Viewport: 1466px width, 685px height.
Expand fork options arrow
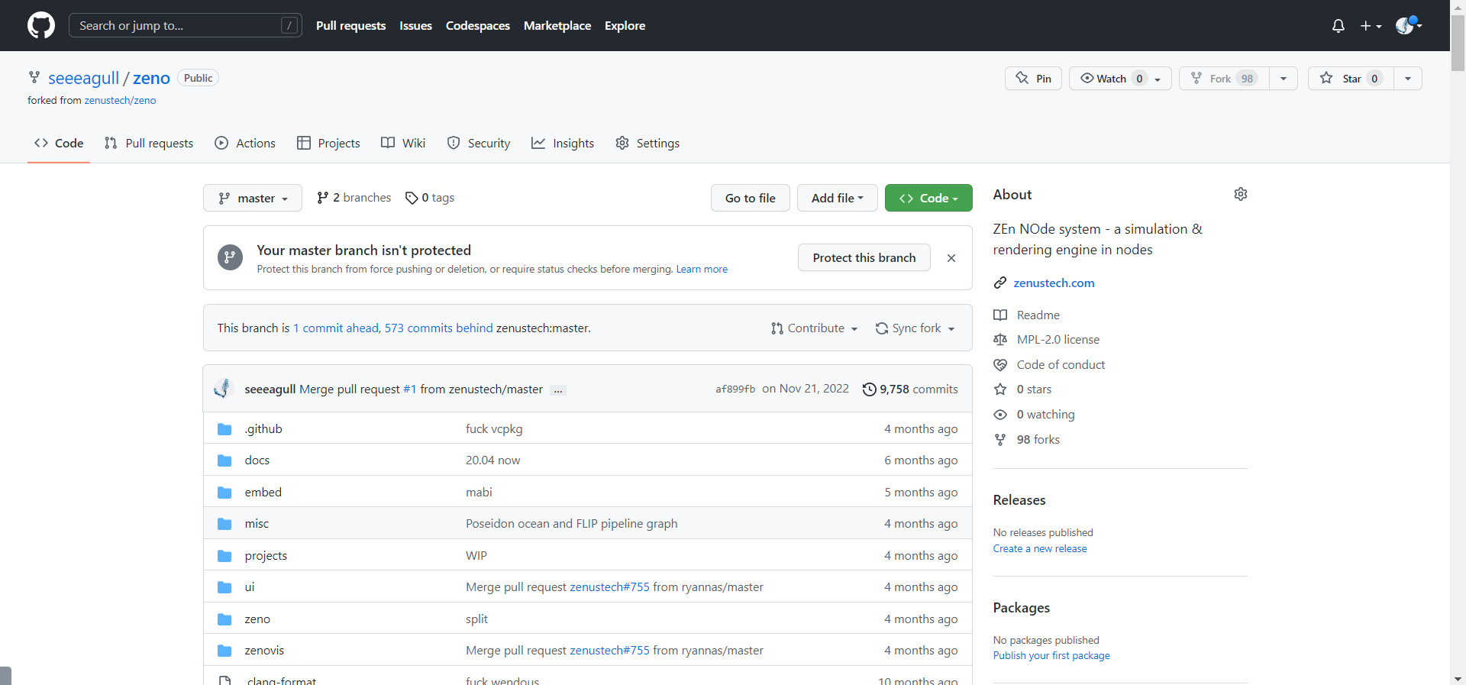1284,78
